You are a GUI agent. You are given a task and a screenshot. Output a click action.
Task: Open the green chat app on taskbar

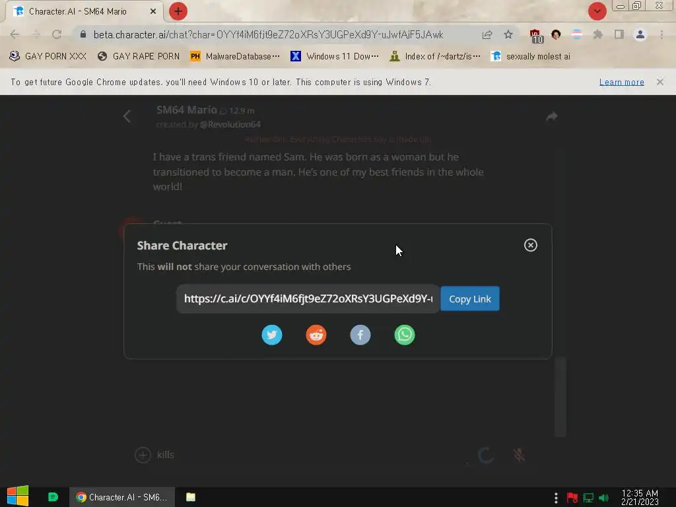point(53,497)
